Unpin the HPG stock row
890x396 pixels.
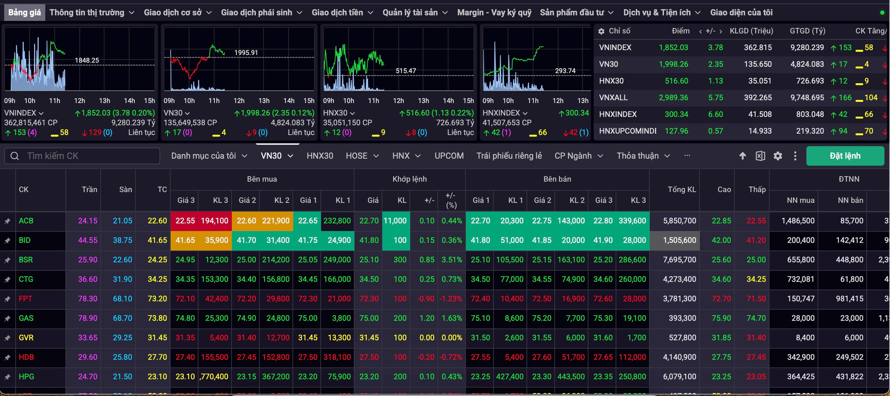[7, 377]
